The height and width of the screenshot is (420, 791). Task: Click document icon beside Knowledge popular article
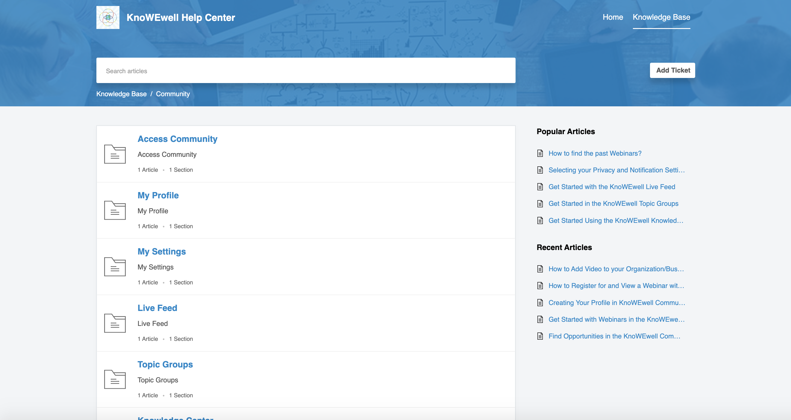click(540, 220)
